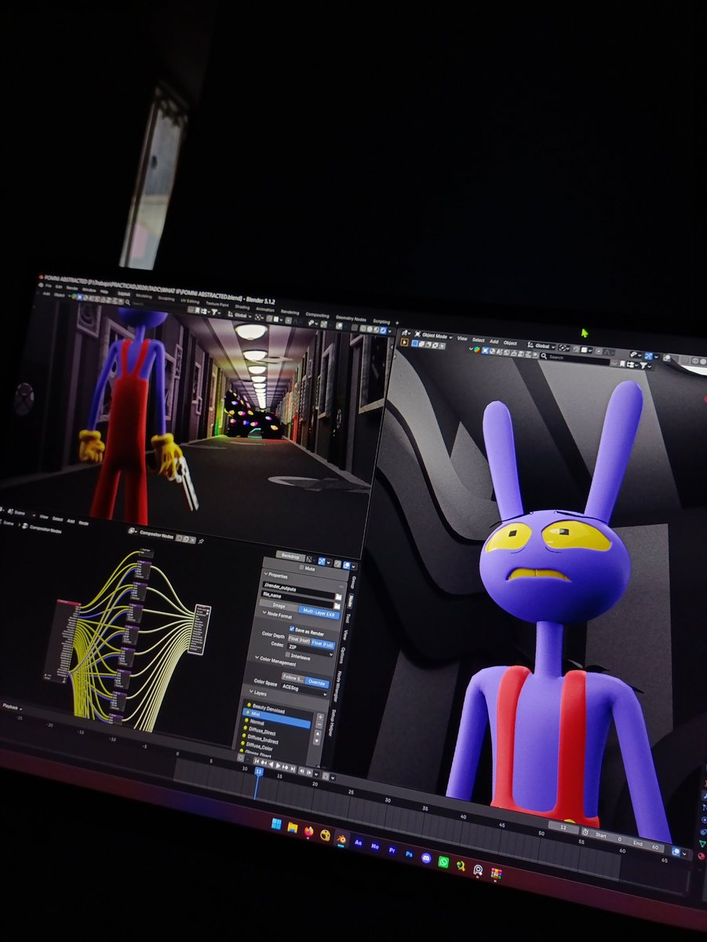Click the file_name field
Viewport: 707px width, 942px height.
pyautogui.click(x=297, y=599)
